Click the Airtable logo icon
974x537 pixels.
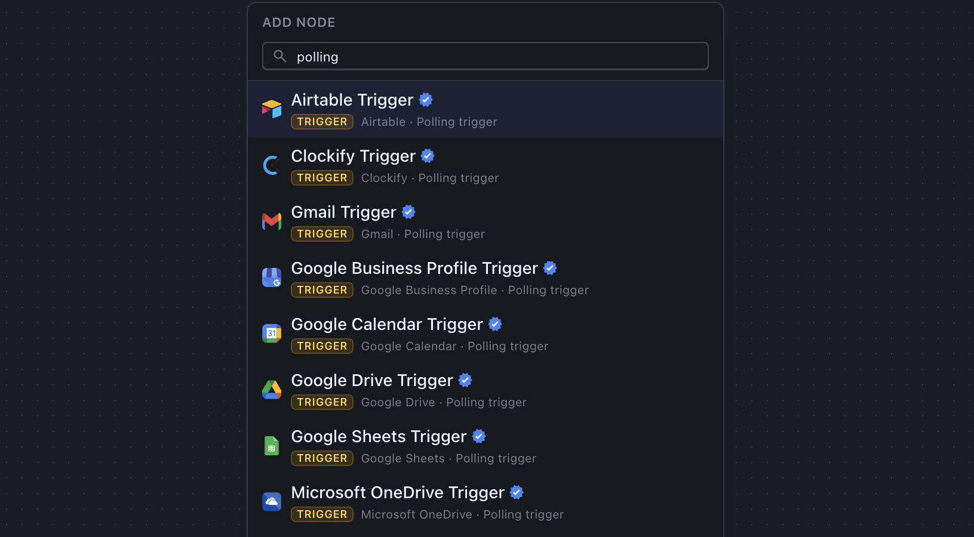click(x=272, y=109)
